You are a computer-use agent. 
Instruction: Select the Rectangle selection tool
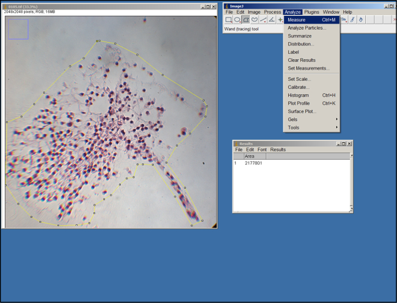pyautogui.click(x=229, y=20)
